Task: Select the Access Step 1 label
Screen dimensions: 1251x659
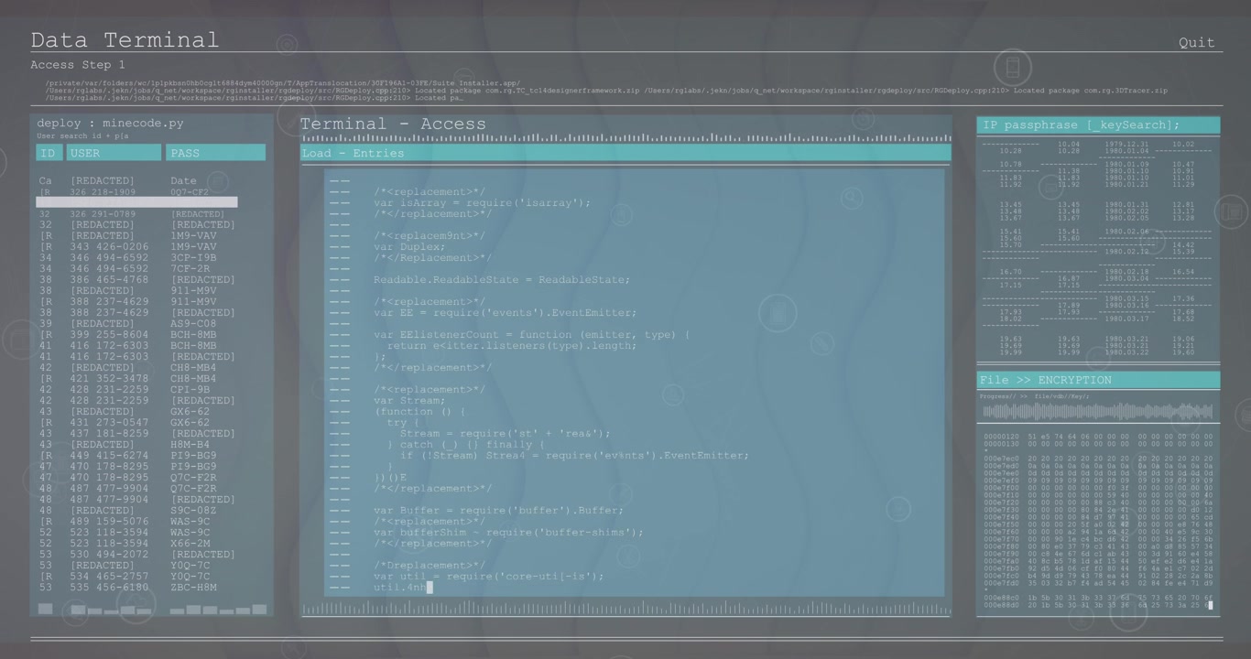Action: (x=78, y=65)
